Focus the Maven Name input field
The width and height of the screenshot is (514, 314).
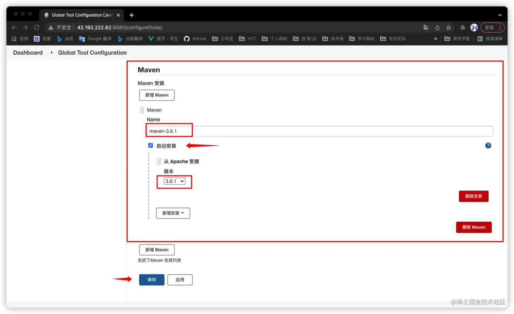click(320, 131)
